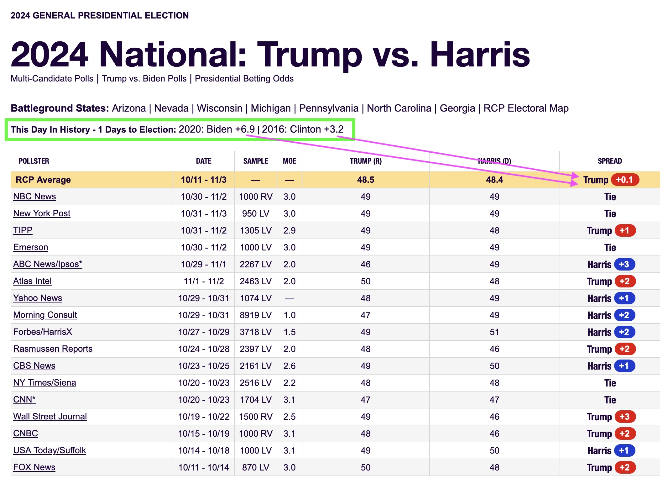Screen dimensions: 668x489
Task: Click the 2024 General Presidential Election label
Action: (x=100, y=15)
